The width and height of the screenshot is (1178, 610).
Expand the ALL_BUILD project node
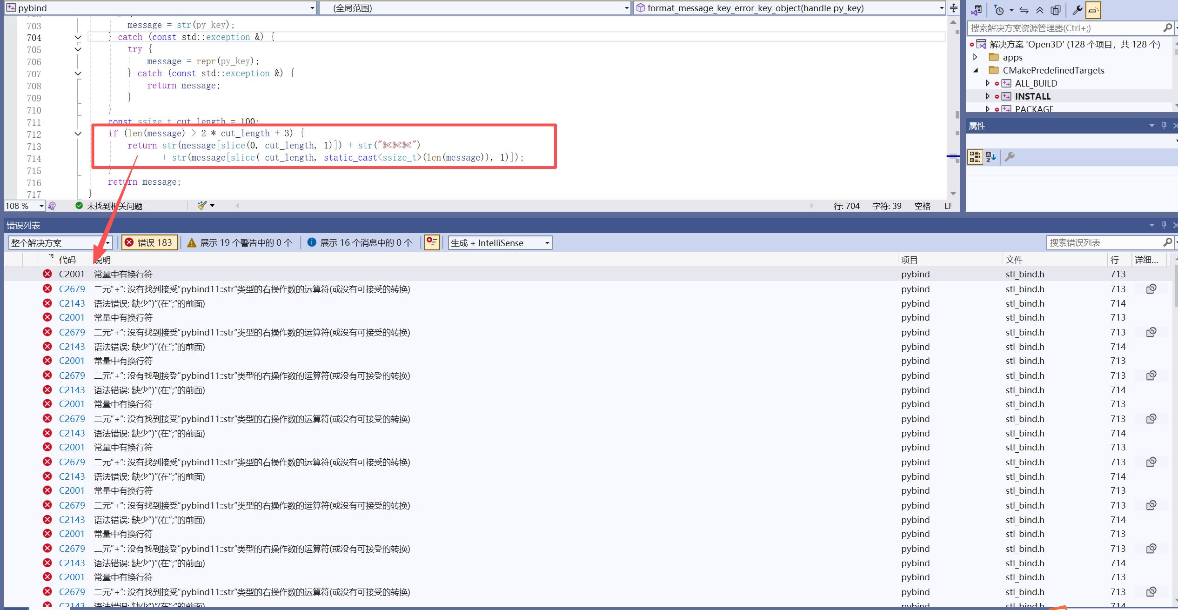[987, 83]
